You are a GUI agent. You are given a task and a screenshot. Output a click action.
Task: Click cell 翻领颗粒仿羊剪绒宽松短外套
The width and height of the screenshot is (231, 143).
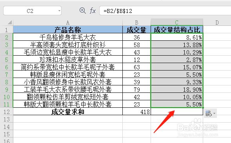click(x=68, y=97)
